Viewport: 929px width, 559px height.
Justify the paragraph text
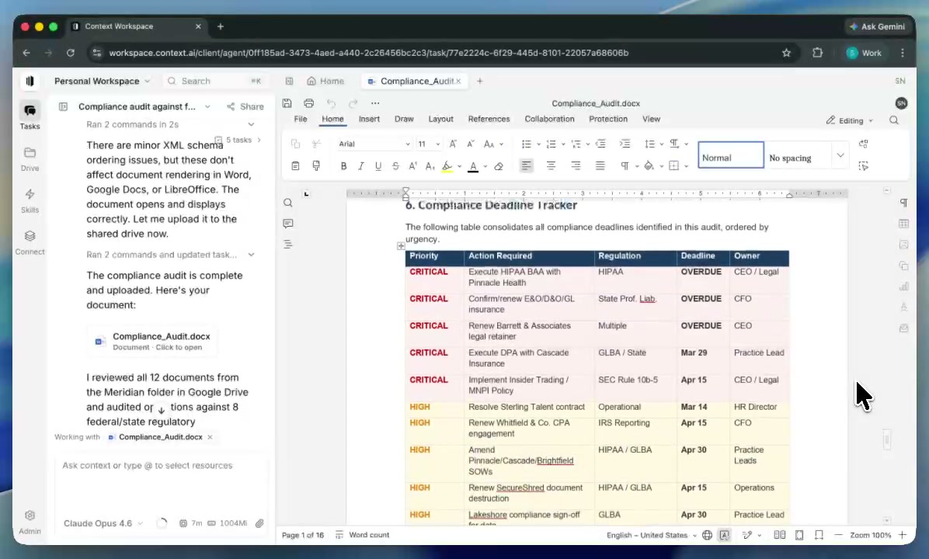coord(600,166)
